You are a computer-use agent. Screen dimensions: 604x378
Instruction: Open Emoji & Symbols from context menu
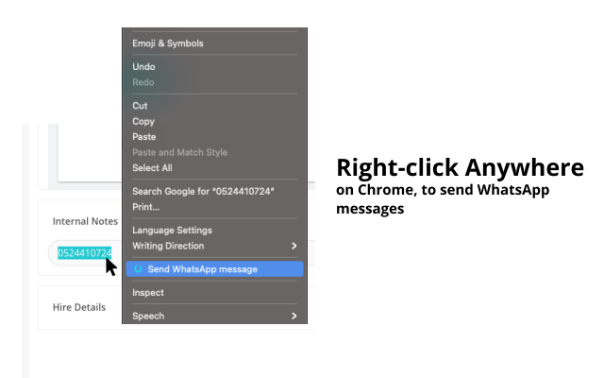(x=167, y=43)
